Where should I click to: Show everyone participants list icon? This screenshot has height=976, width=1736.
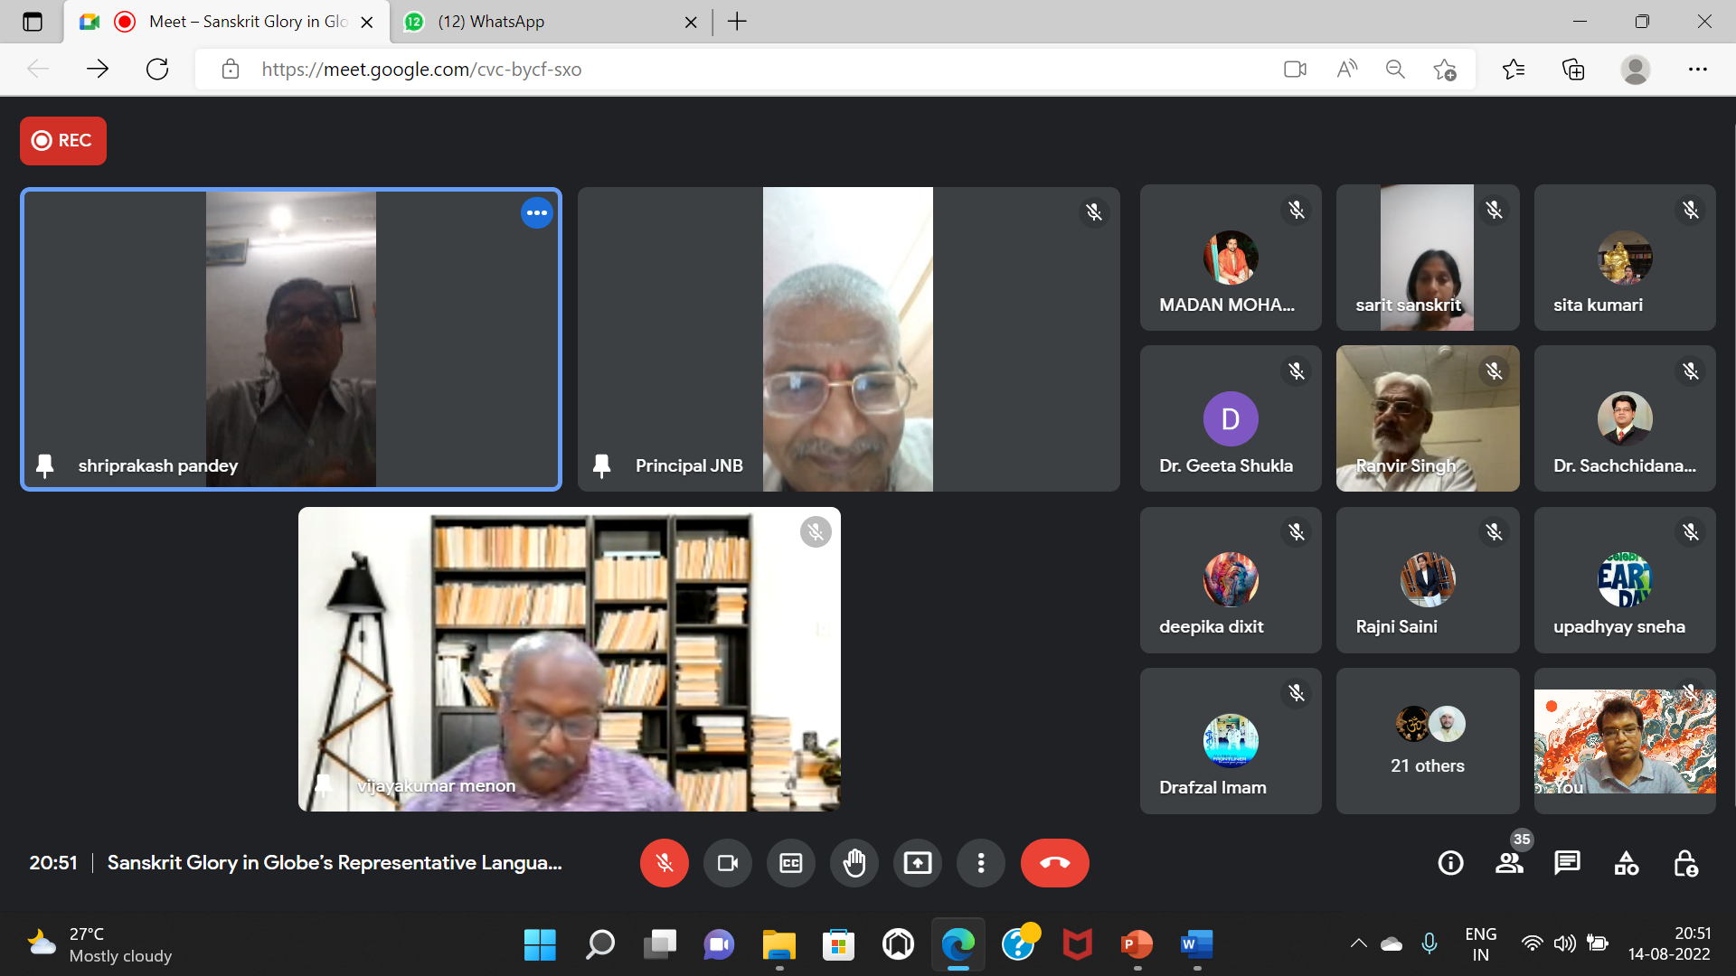tap(1509, 863)
